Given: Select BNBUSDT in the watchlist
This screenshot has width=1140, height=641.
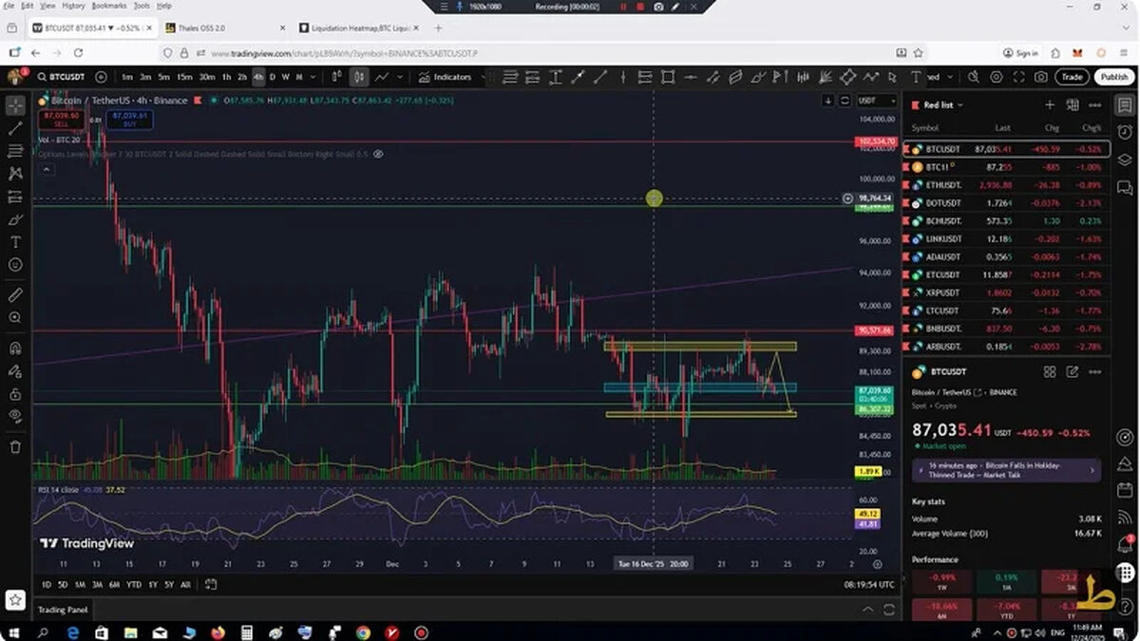Looking at the screenshot, I should pos(1007,329).
